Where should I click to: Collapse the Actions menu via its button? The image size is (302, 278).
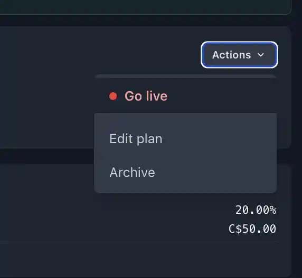click(239, 55)
